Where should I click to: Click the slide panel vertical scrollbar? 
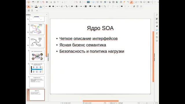[x=46, y=40]
